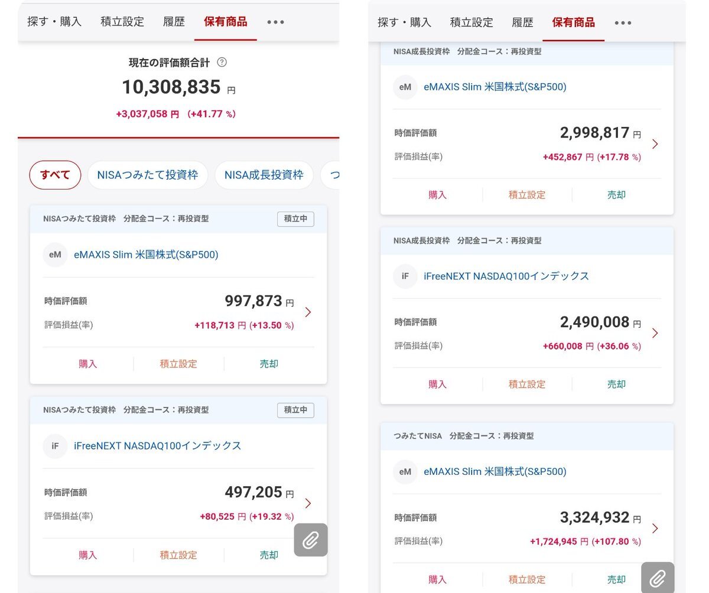Tap 購入 in the 2,490,008 円 card
Viewport: 709px width, 593px height.
(437, 384)
